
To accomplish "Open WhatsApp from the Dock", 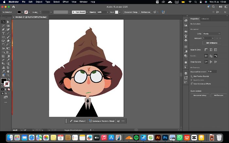I will 180,137.
